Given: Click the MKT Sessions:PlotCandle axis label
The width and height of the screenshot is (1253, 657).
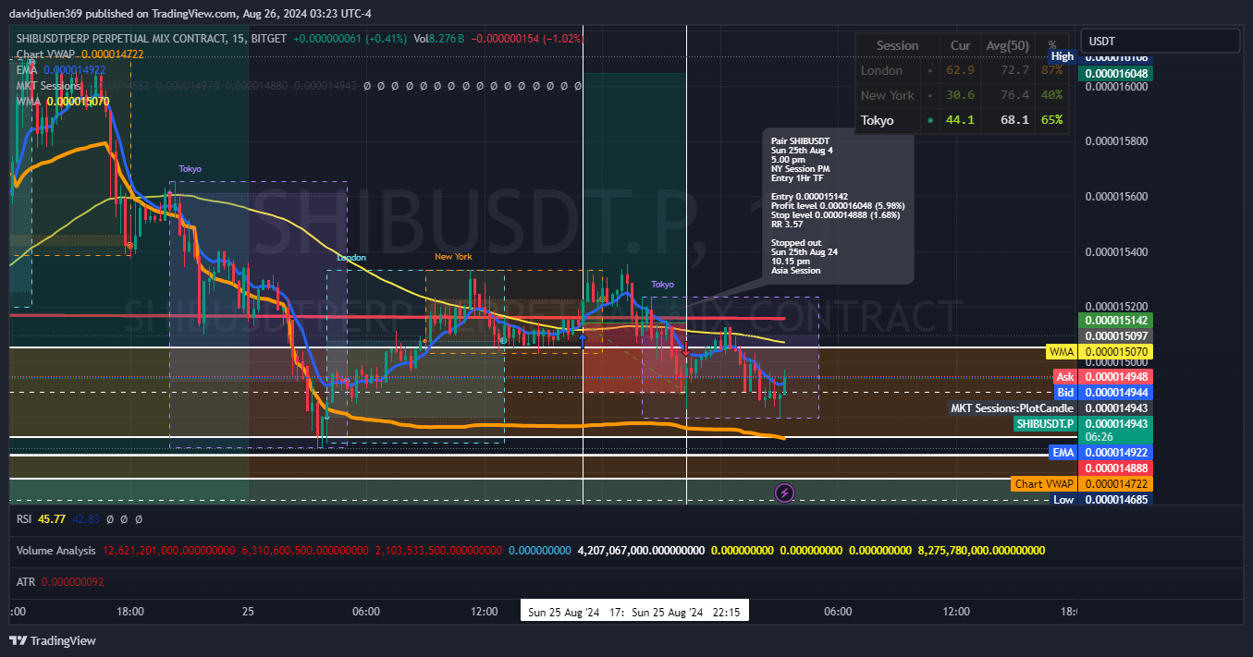Looking at the screenshot, I should (1013, 408).
